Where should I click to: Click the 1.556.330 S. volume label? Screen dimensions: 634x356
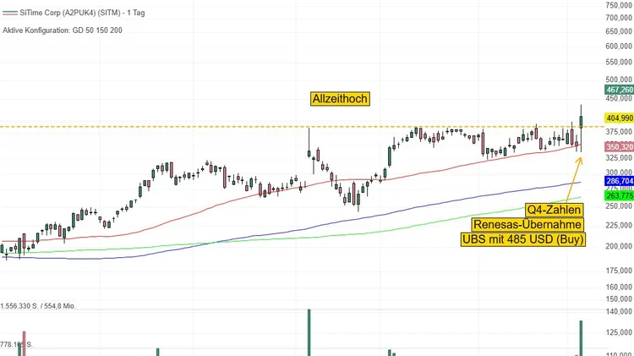click(38, 304)
